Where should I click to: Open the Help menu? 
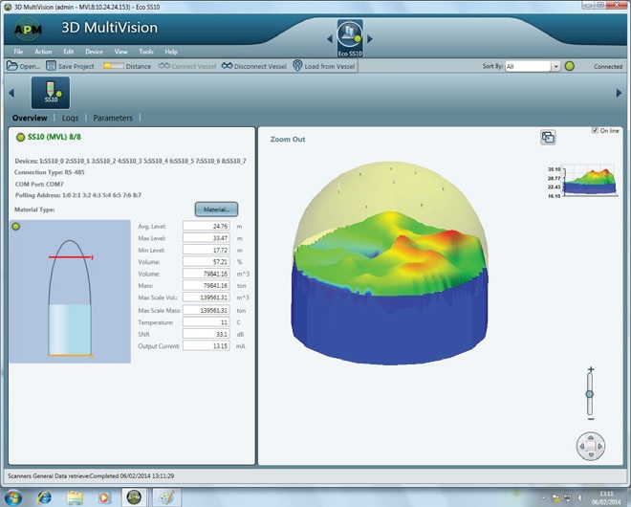point(171,52)
